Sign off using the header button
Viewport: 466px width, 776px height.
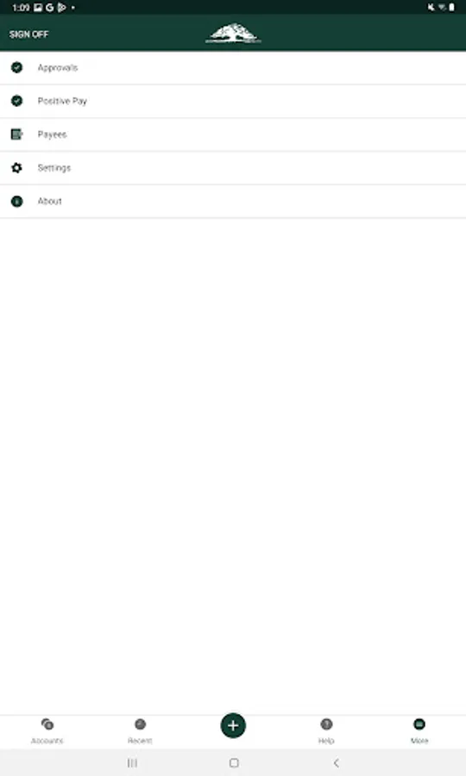[28, 34]
